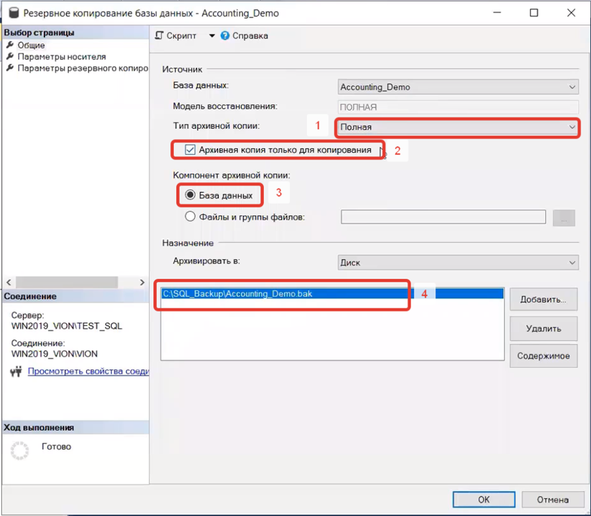Open the Параметры носителя page
This screenshot has width=591, height=516.
(x=61, y=57)
